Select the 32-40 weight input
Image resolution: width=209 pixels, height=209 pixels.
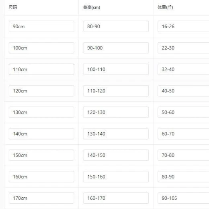point(183,69)
